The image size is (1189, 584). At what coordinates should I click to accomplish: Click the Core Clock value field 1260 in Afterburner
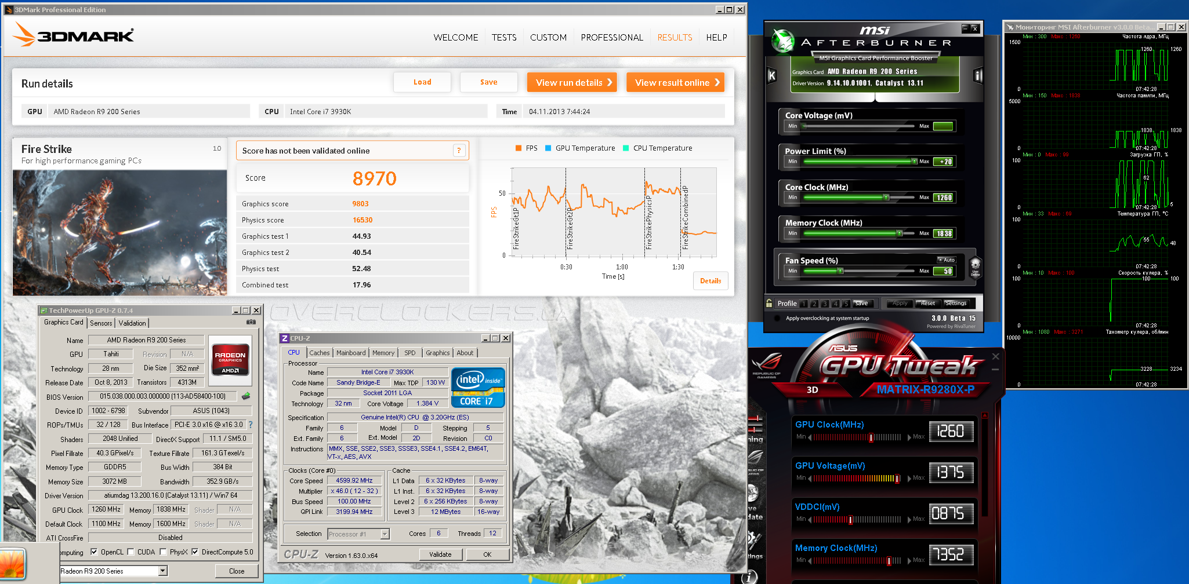944,198
